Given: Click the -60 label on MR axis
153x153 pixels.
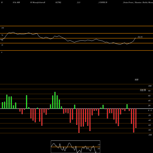Looking at the screenshot, I should (149, 125).
